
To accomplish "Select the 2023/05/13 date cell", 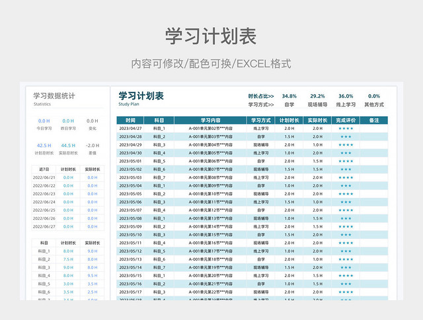I will [130, 259].
